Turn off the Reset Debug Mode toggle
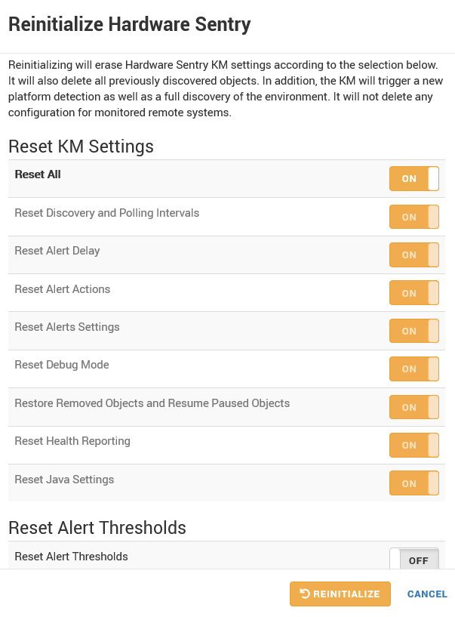Screen dimensions: 455x617 [x=413, y=369]
